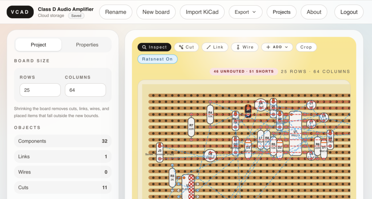The height and width of the screenshot is (199, 372).
Task: Click the Rows input field
Action: [40, 90]
